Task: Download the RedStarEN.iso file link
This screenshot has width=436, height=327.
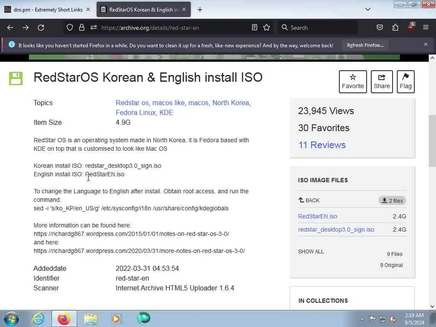Action: [x=318, y=216]
